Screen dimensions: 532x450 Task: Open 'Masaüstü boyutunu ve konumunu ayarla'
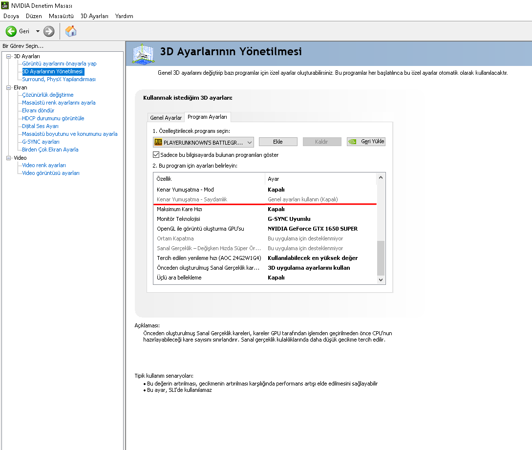(x=69, y=134)
